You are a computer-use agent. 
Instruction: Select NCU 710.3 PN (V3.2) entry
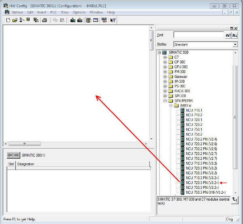[x=201, y=163]
